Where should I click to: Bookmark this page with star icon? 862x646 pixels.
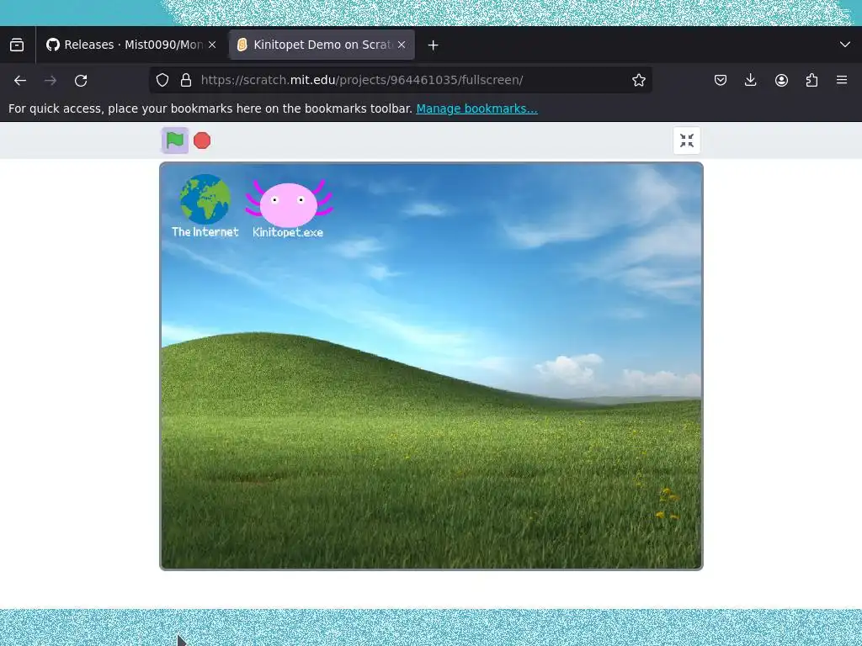pyautogui.click(x=638, y=80)
